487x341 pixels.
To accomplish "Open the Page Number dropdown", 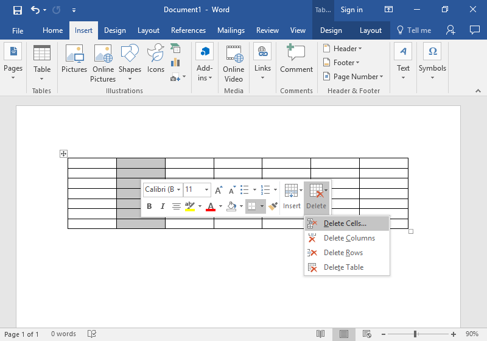I will pyautogui.click(x=353, y=76).
